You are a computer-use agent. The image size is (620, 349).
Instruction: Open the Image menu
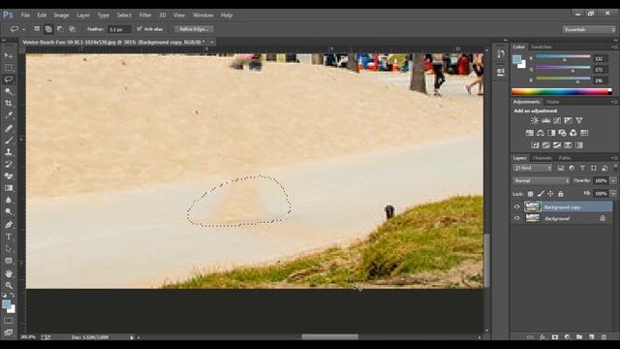pos(61,16)
